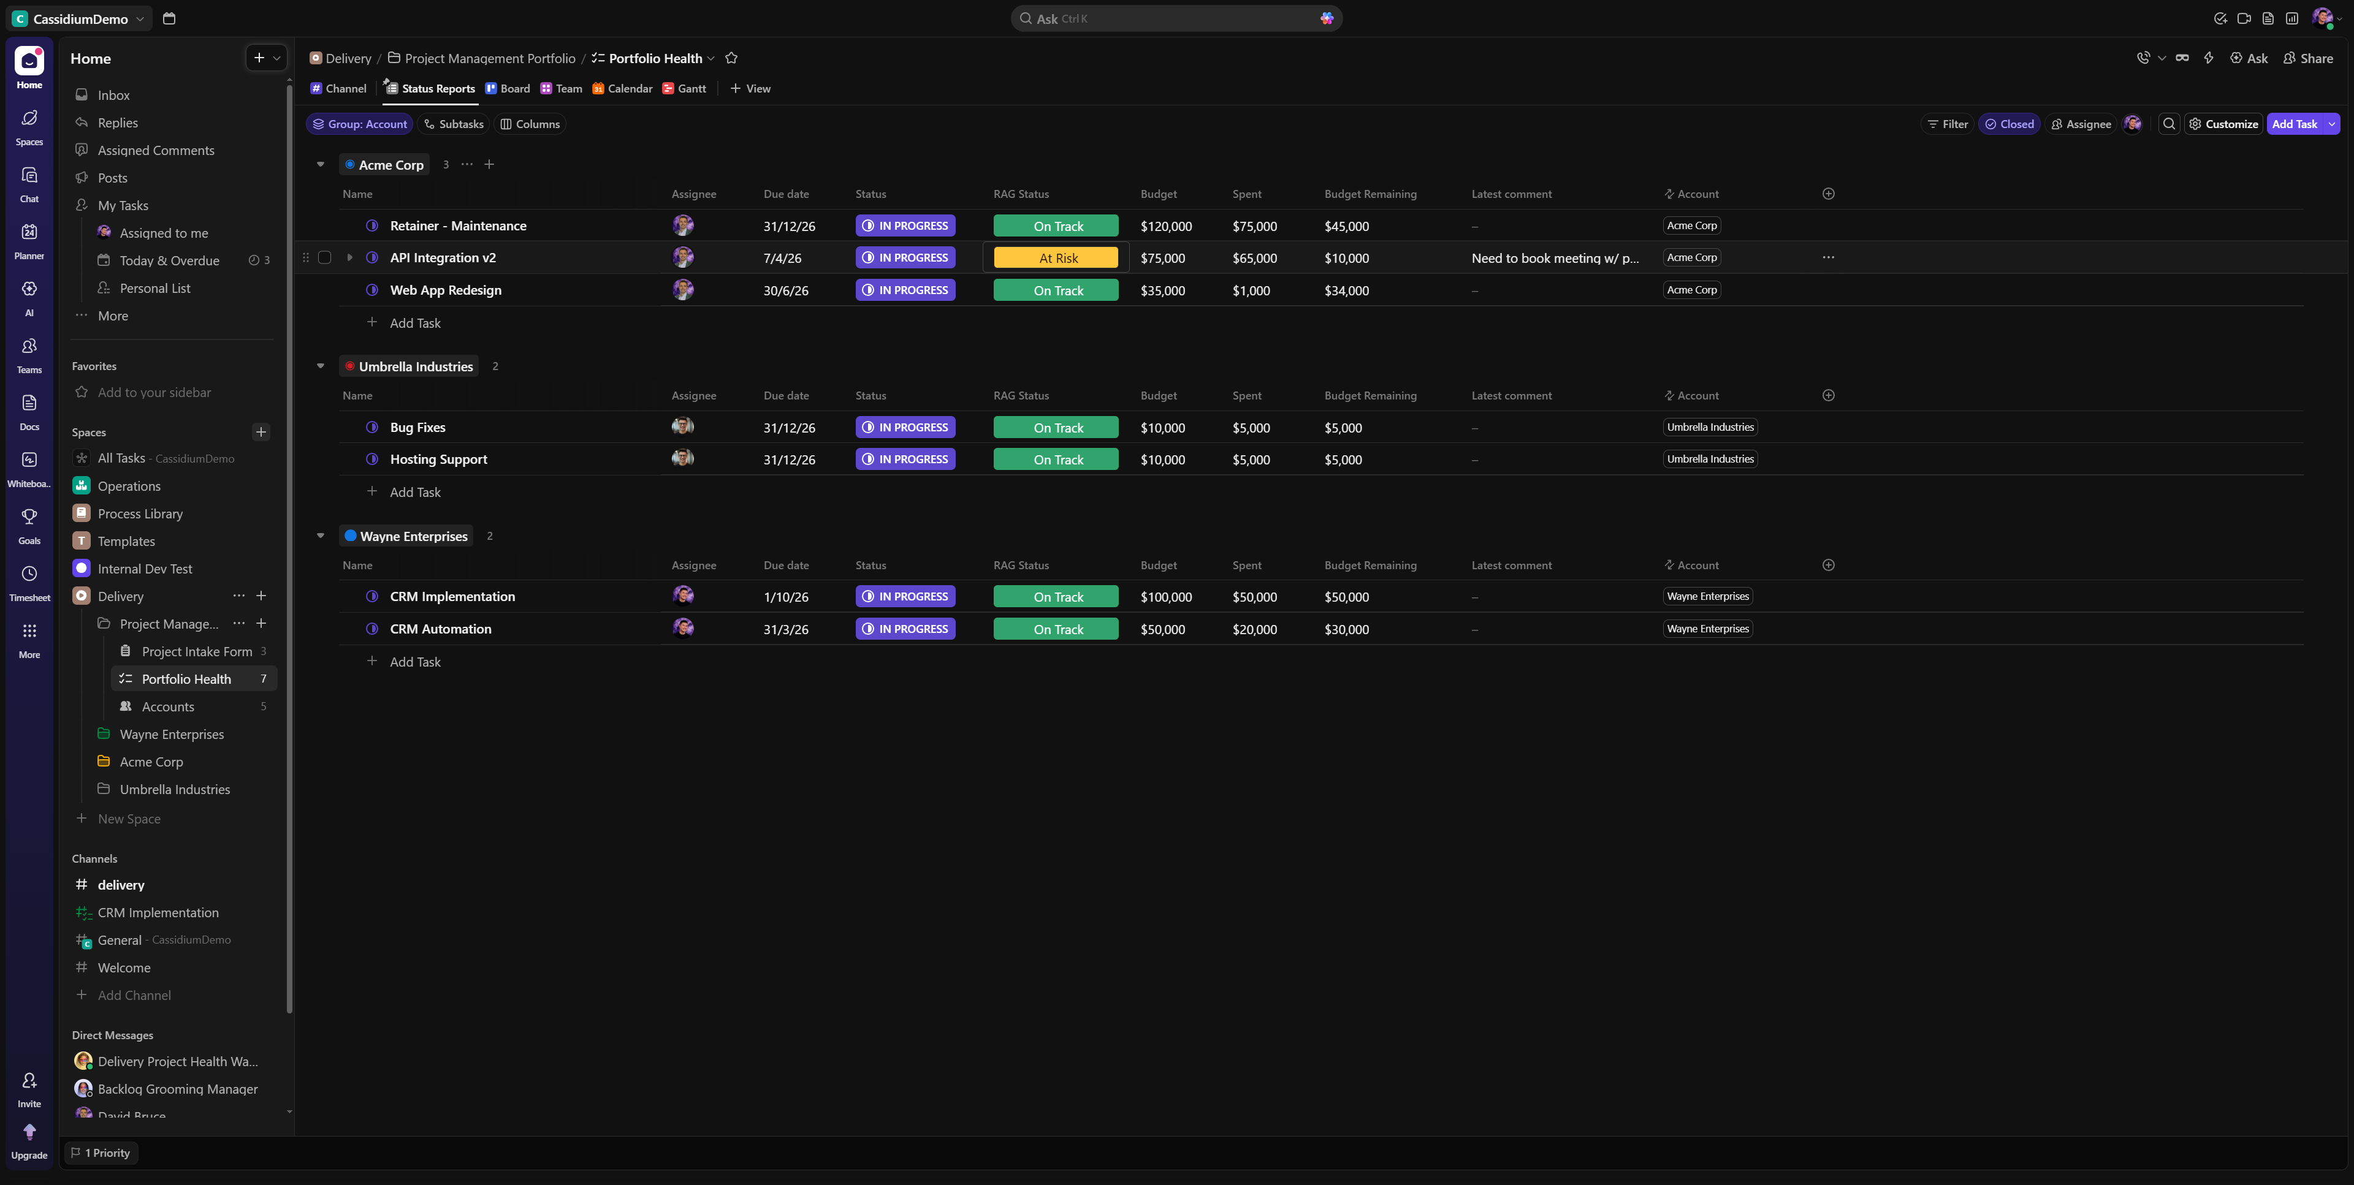Add a new view with + View

[750, 89]
